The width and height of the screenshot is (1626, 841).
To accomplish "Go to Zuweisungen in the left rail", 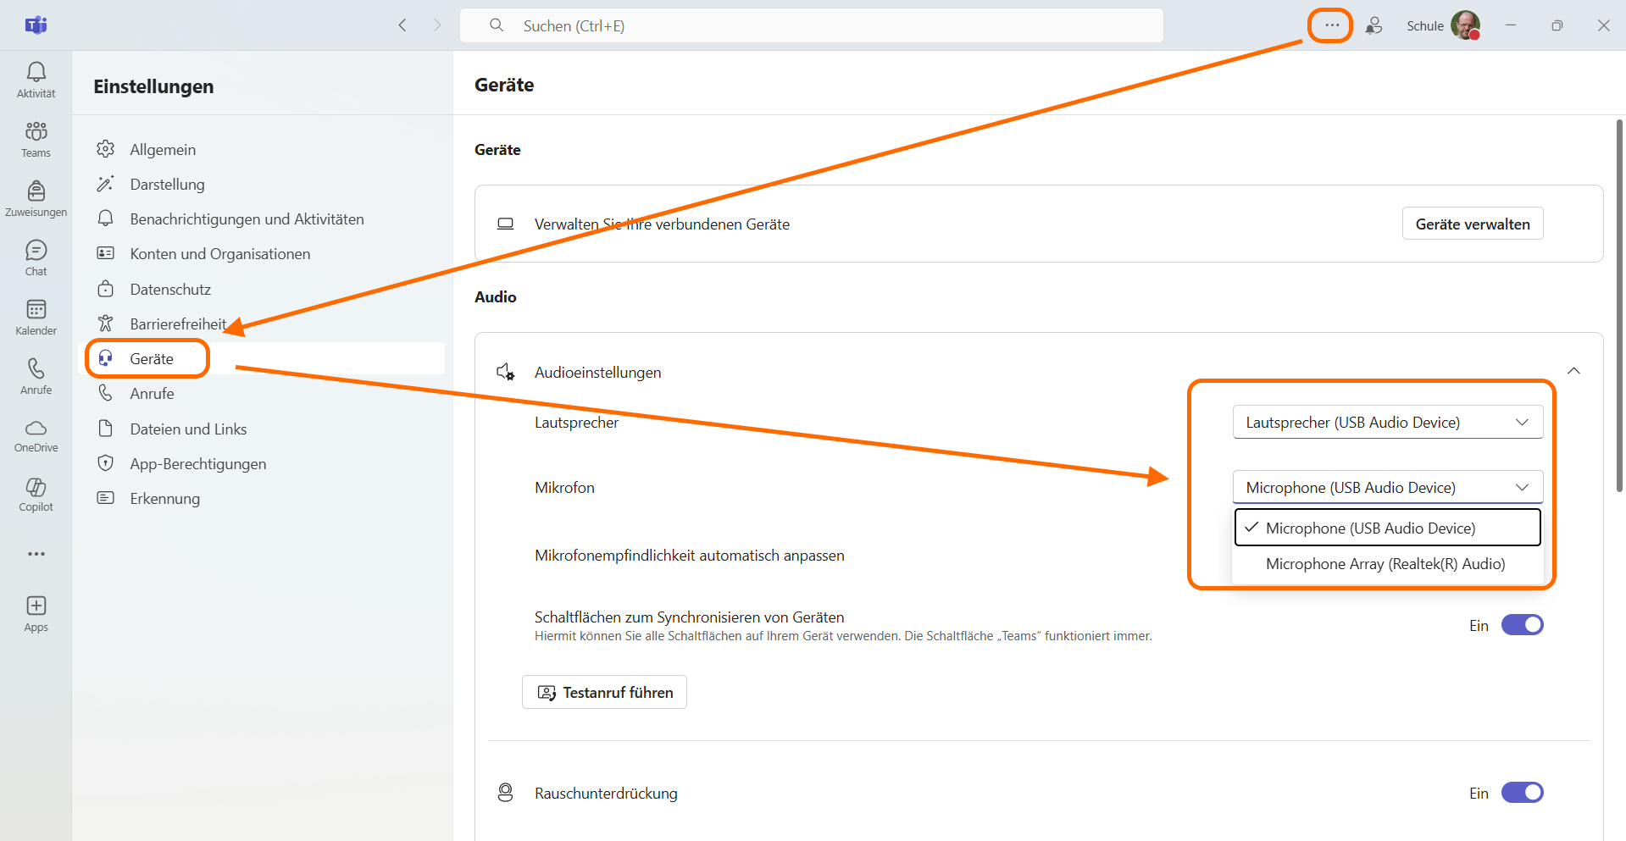I will pyautogui.click(x=36, y=198).
